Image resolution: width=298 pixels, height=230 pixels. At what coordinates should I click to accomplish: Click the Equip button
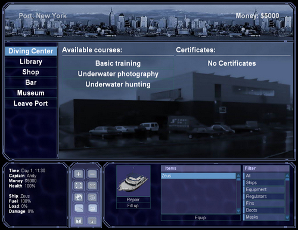pyautogui.click(x=200, y=217)
